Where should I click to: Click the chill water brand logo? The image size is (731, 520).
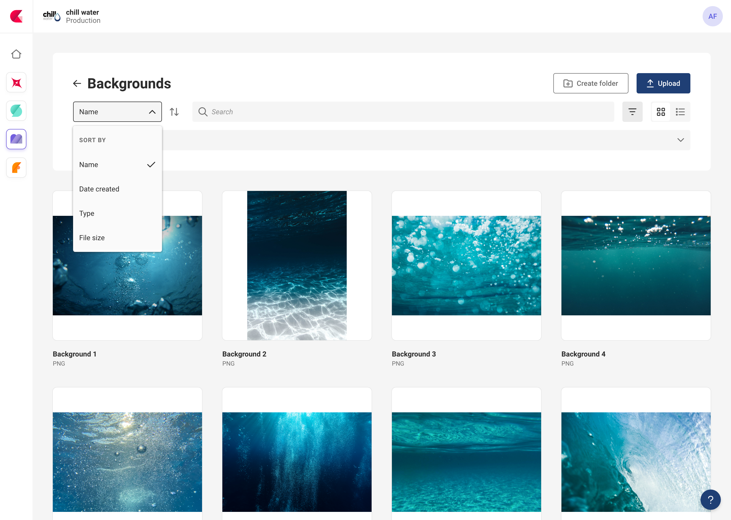(x=52, y=16)
